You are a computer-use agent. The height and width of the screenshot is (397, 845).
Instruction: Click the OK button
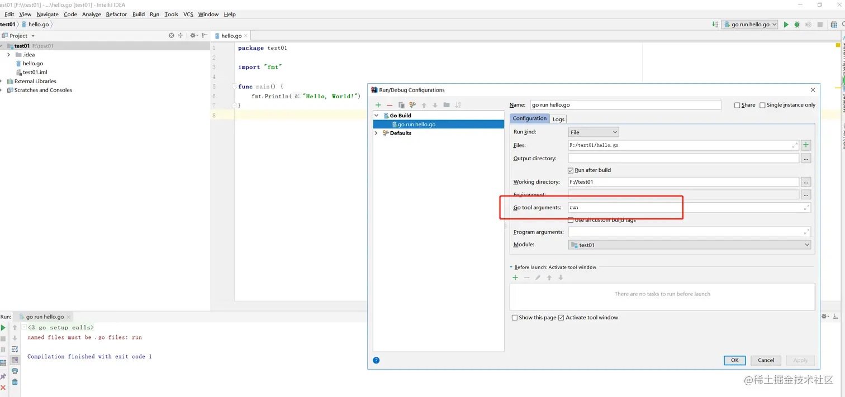click(734, 360)
